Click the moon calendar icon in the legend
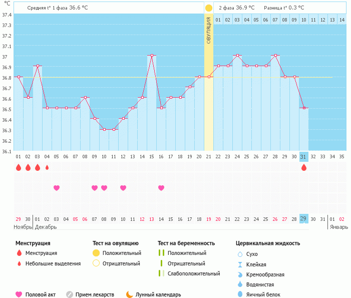Screen dimensions: 351x298 pyautogui.click(x=130, y=294)
